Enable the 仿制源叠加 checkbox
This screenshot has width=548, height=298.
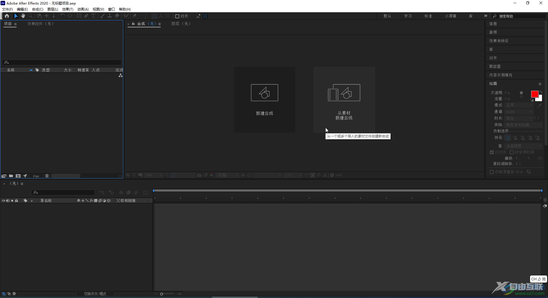point(492,172)
